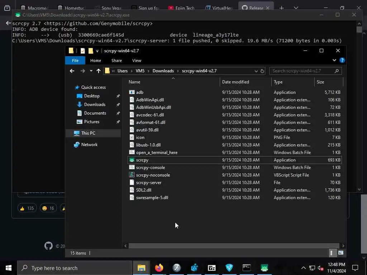Select Desktop in navigation pane

click(x=92, y=96)
